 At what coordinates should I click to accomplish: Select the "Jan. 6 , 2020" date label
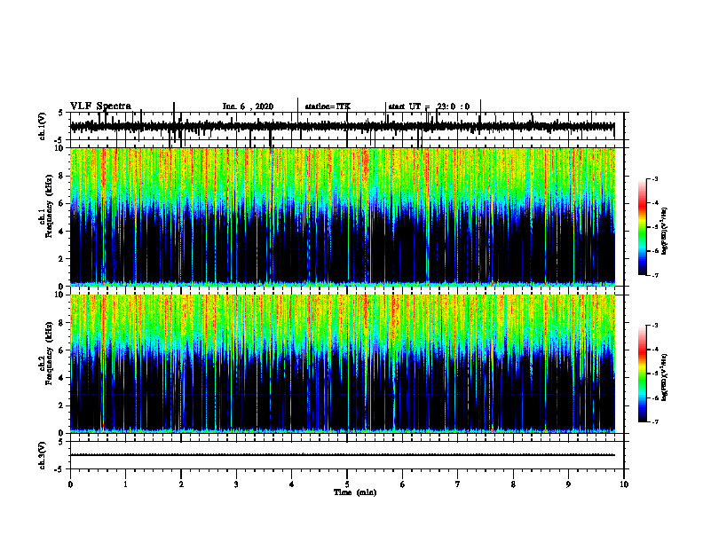pos(248,106)
